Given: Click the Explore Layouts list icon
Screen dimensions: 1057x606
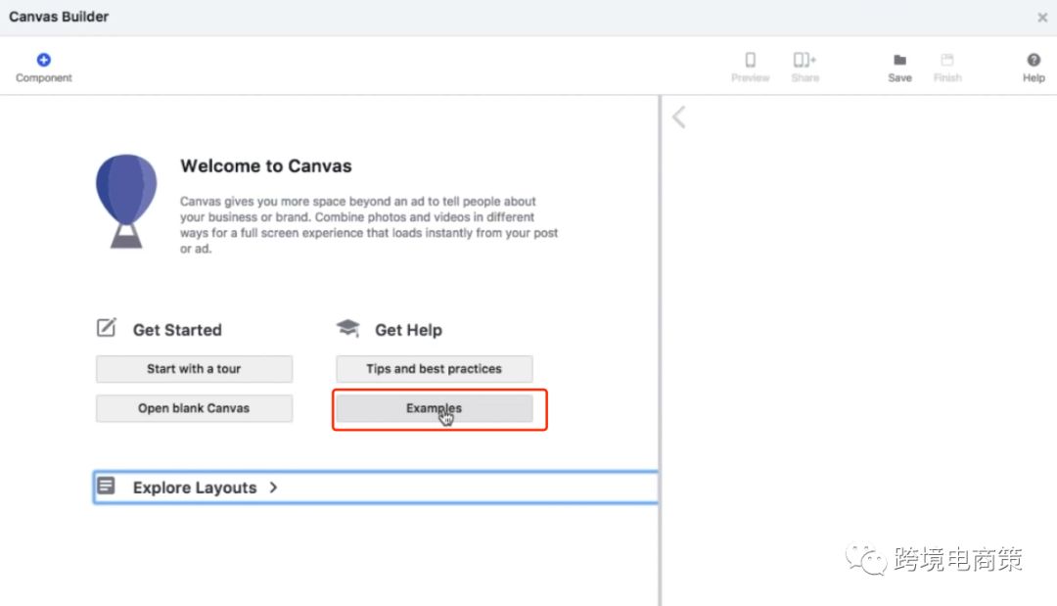Looking at the screenshot, I should 107,486.
